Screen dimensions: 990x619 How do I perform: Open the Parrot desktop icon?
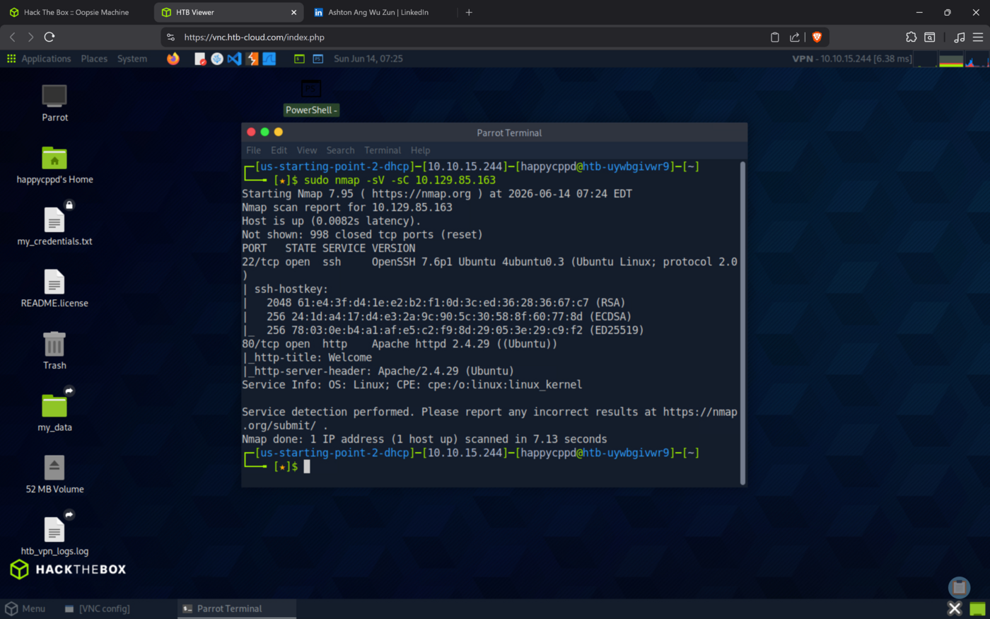[54, 103]
